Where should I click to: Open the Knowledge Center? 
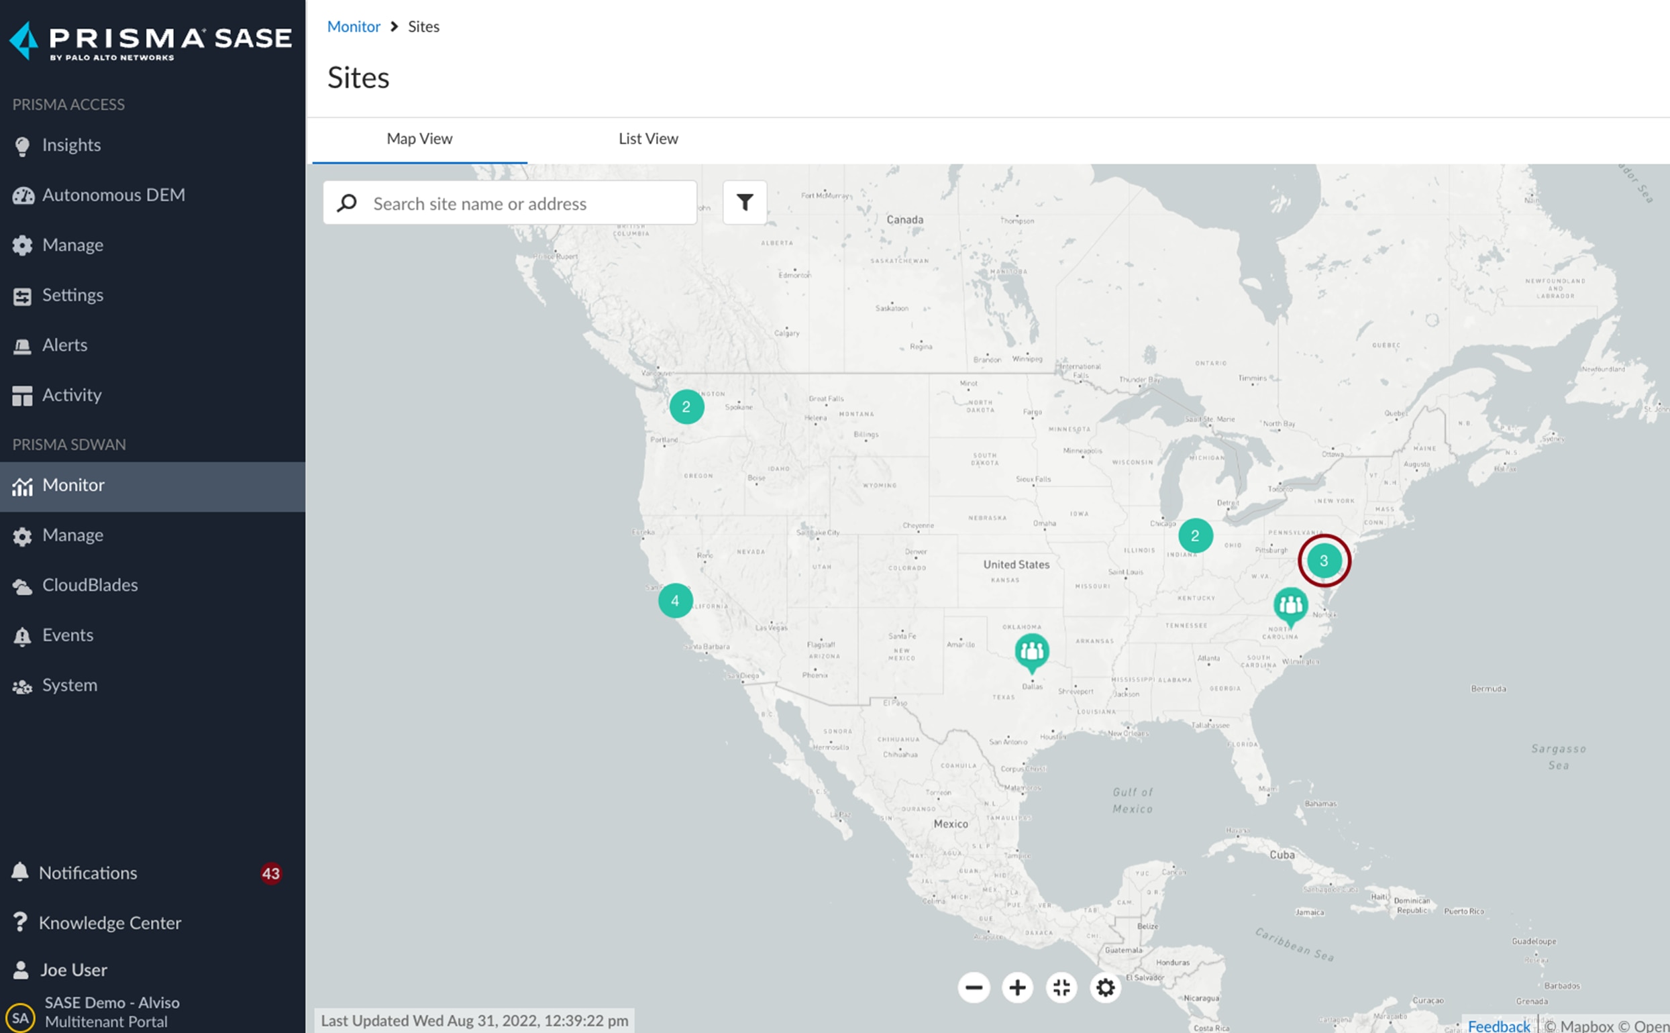[x=110, y=922]
